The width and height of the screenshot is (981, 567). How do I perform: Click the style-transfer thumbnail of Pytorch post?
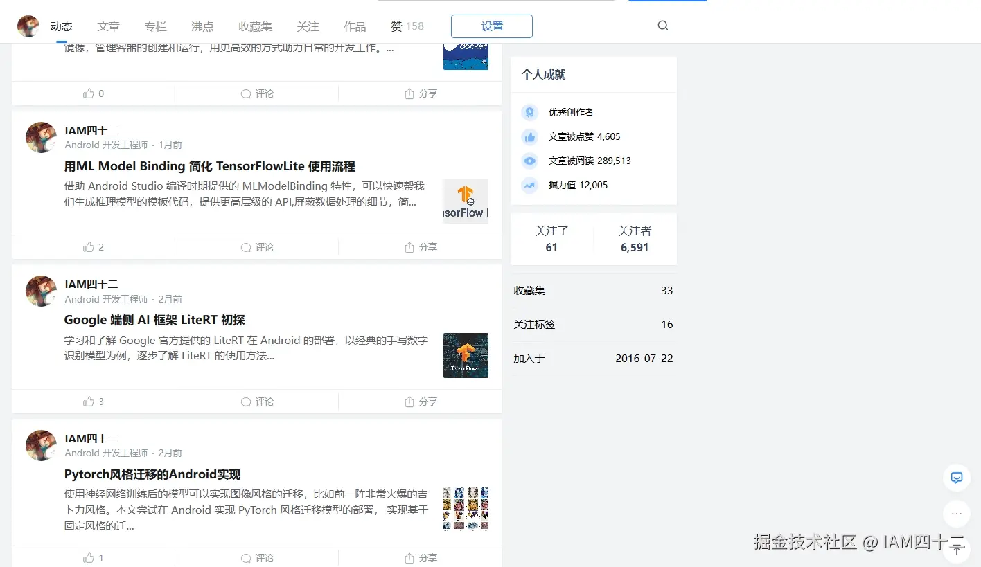click(466, 509)
